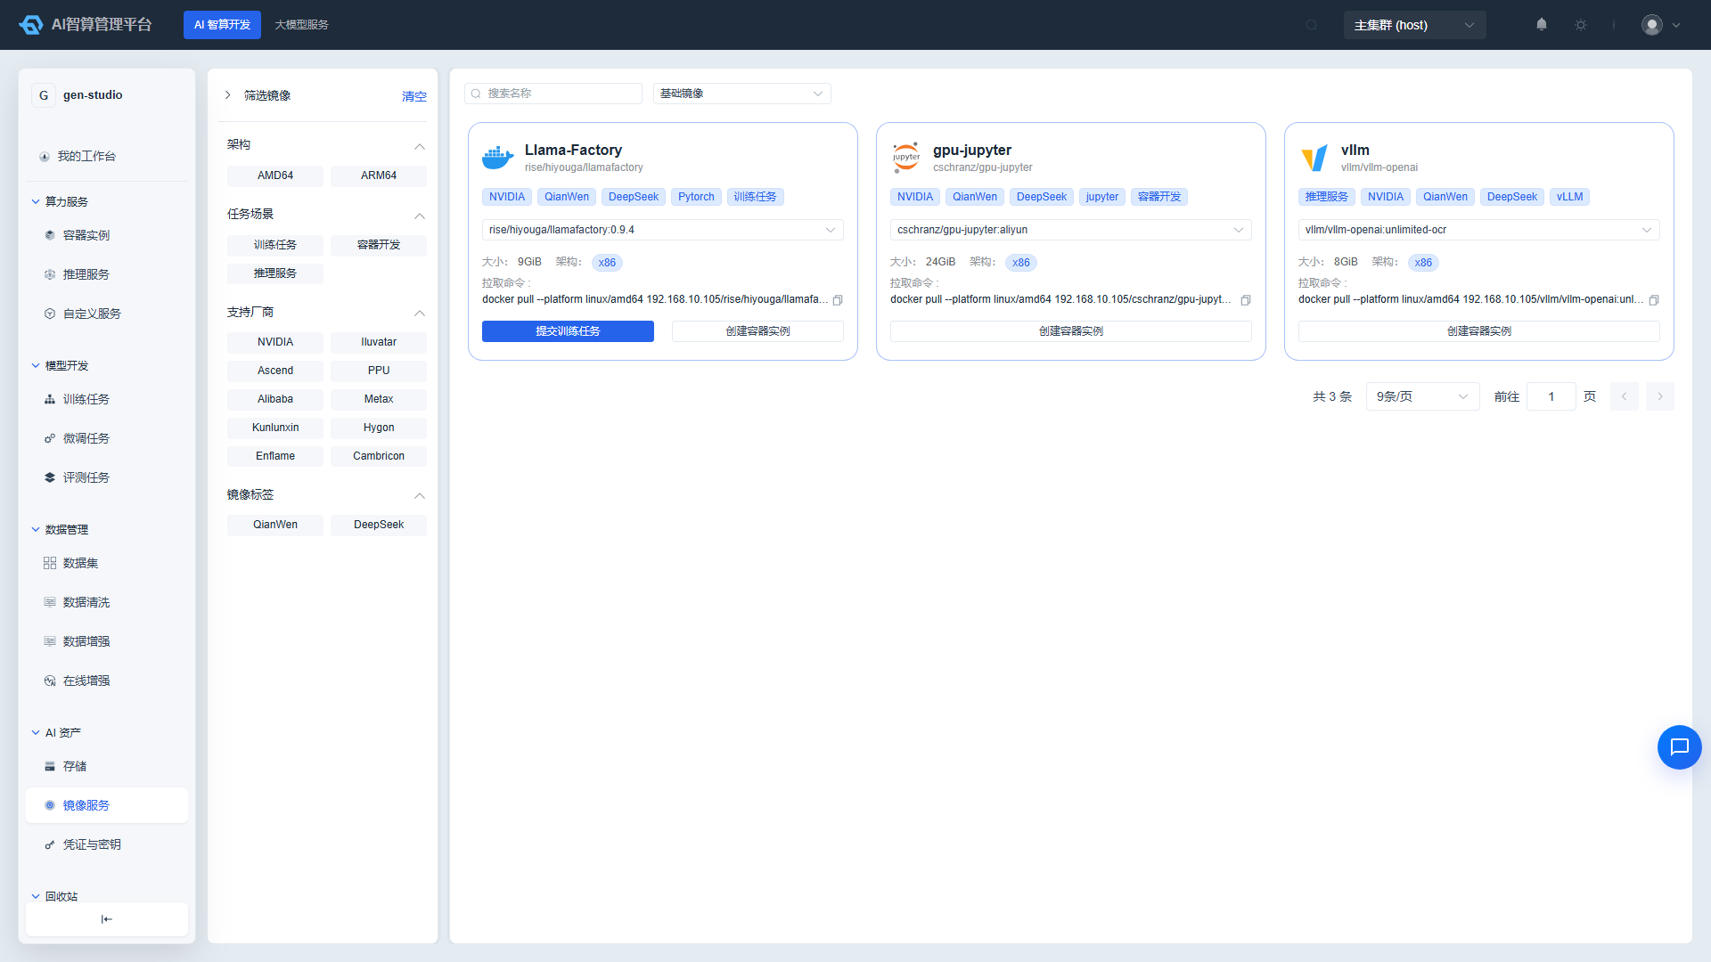Screen dimensions: 1711x962
Task: Toggle ARM64 architecture filter
Action: tap(379, 175)
